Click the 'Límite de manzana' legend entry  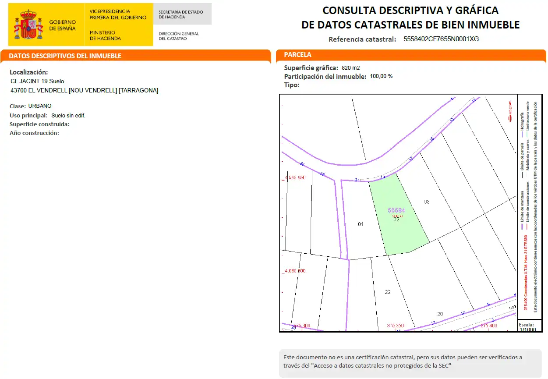[523, 211]
